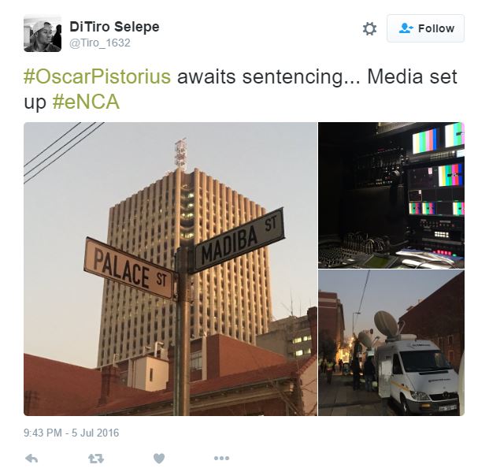The width and height of the screenshot is (489, 472).
Task: Open the DiTiro Selepe profile name link
Action: tap(114, 27)
